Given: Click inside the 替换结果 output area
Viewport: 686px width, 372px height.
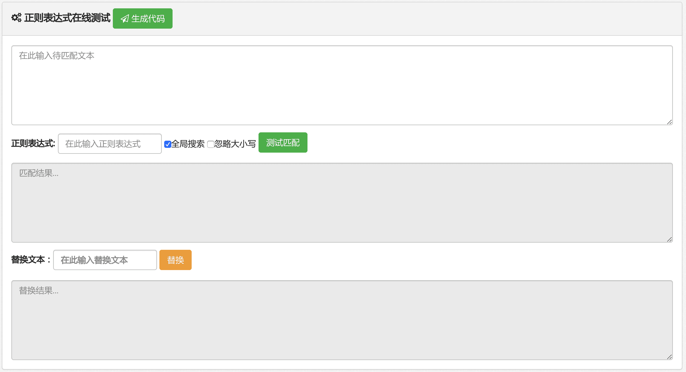Looking at the screenshot, I should (342, 320).
